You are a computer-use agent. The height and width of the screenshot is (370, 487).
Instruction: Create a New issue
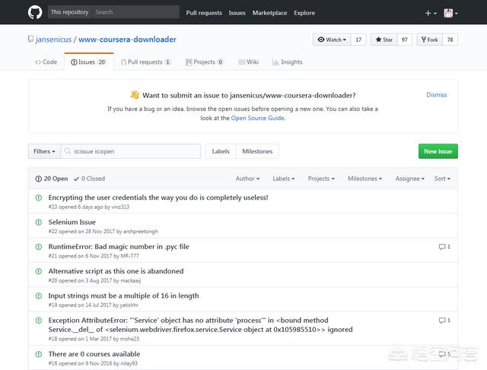tap(438, 151)
